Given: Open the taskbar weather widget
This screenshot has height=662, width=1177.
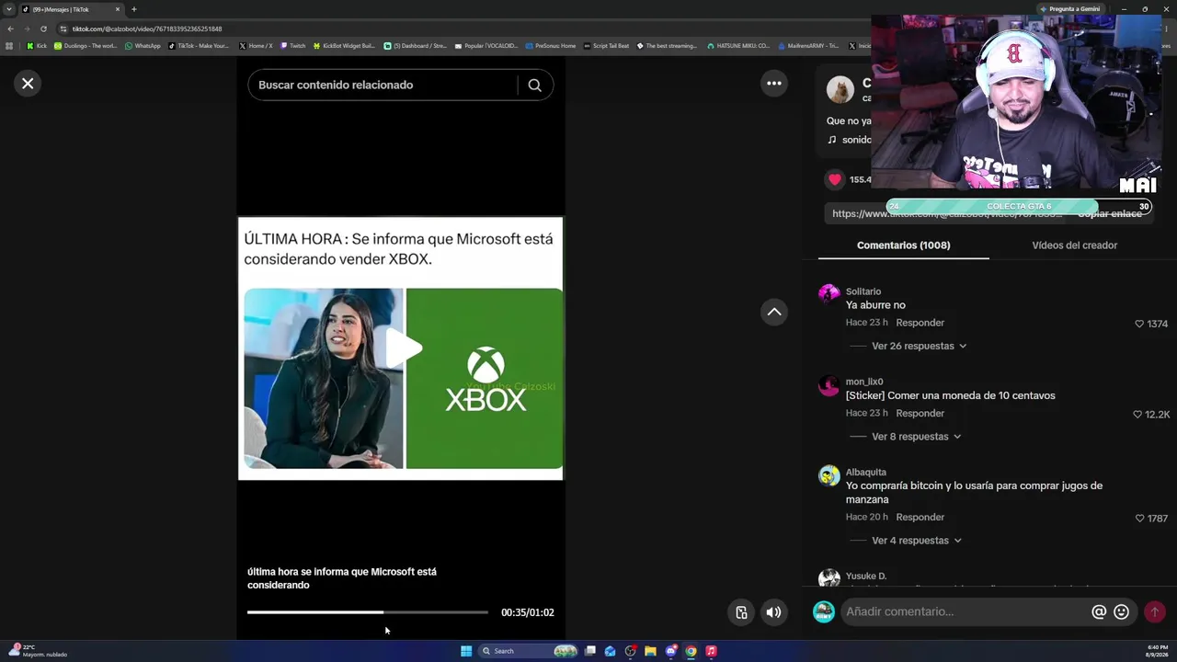Looking at the screenshot, I should pos(38,651).
